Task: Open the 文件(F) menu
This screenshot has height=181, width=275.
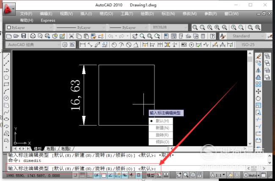Action: (26, 14)
